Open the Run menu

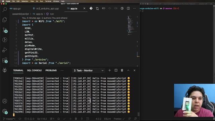tap(41, 1)
